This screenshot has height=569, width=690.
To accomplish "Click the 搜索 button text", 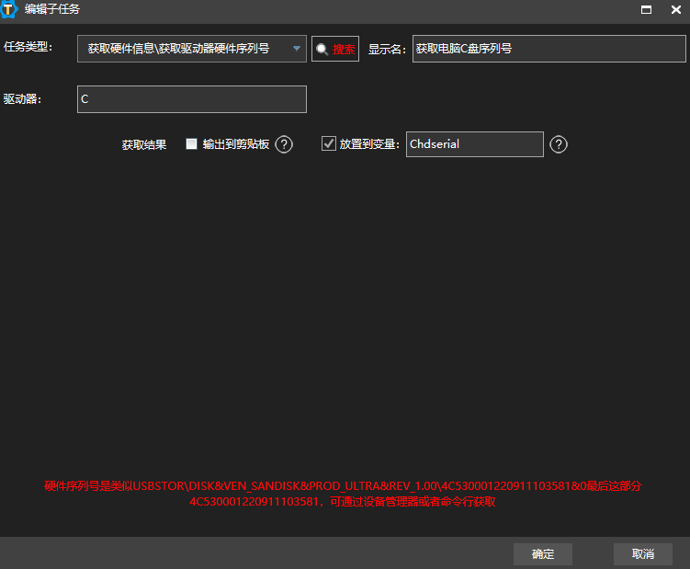I will (x=344, y=50).
